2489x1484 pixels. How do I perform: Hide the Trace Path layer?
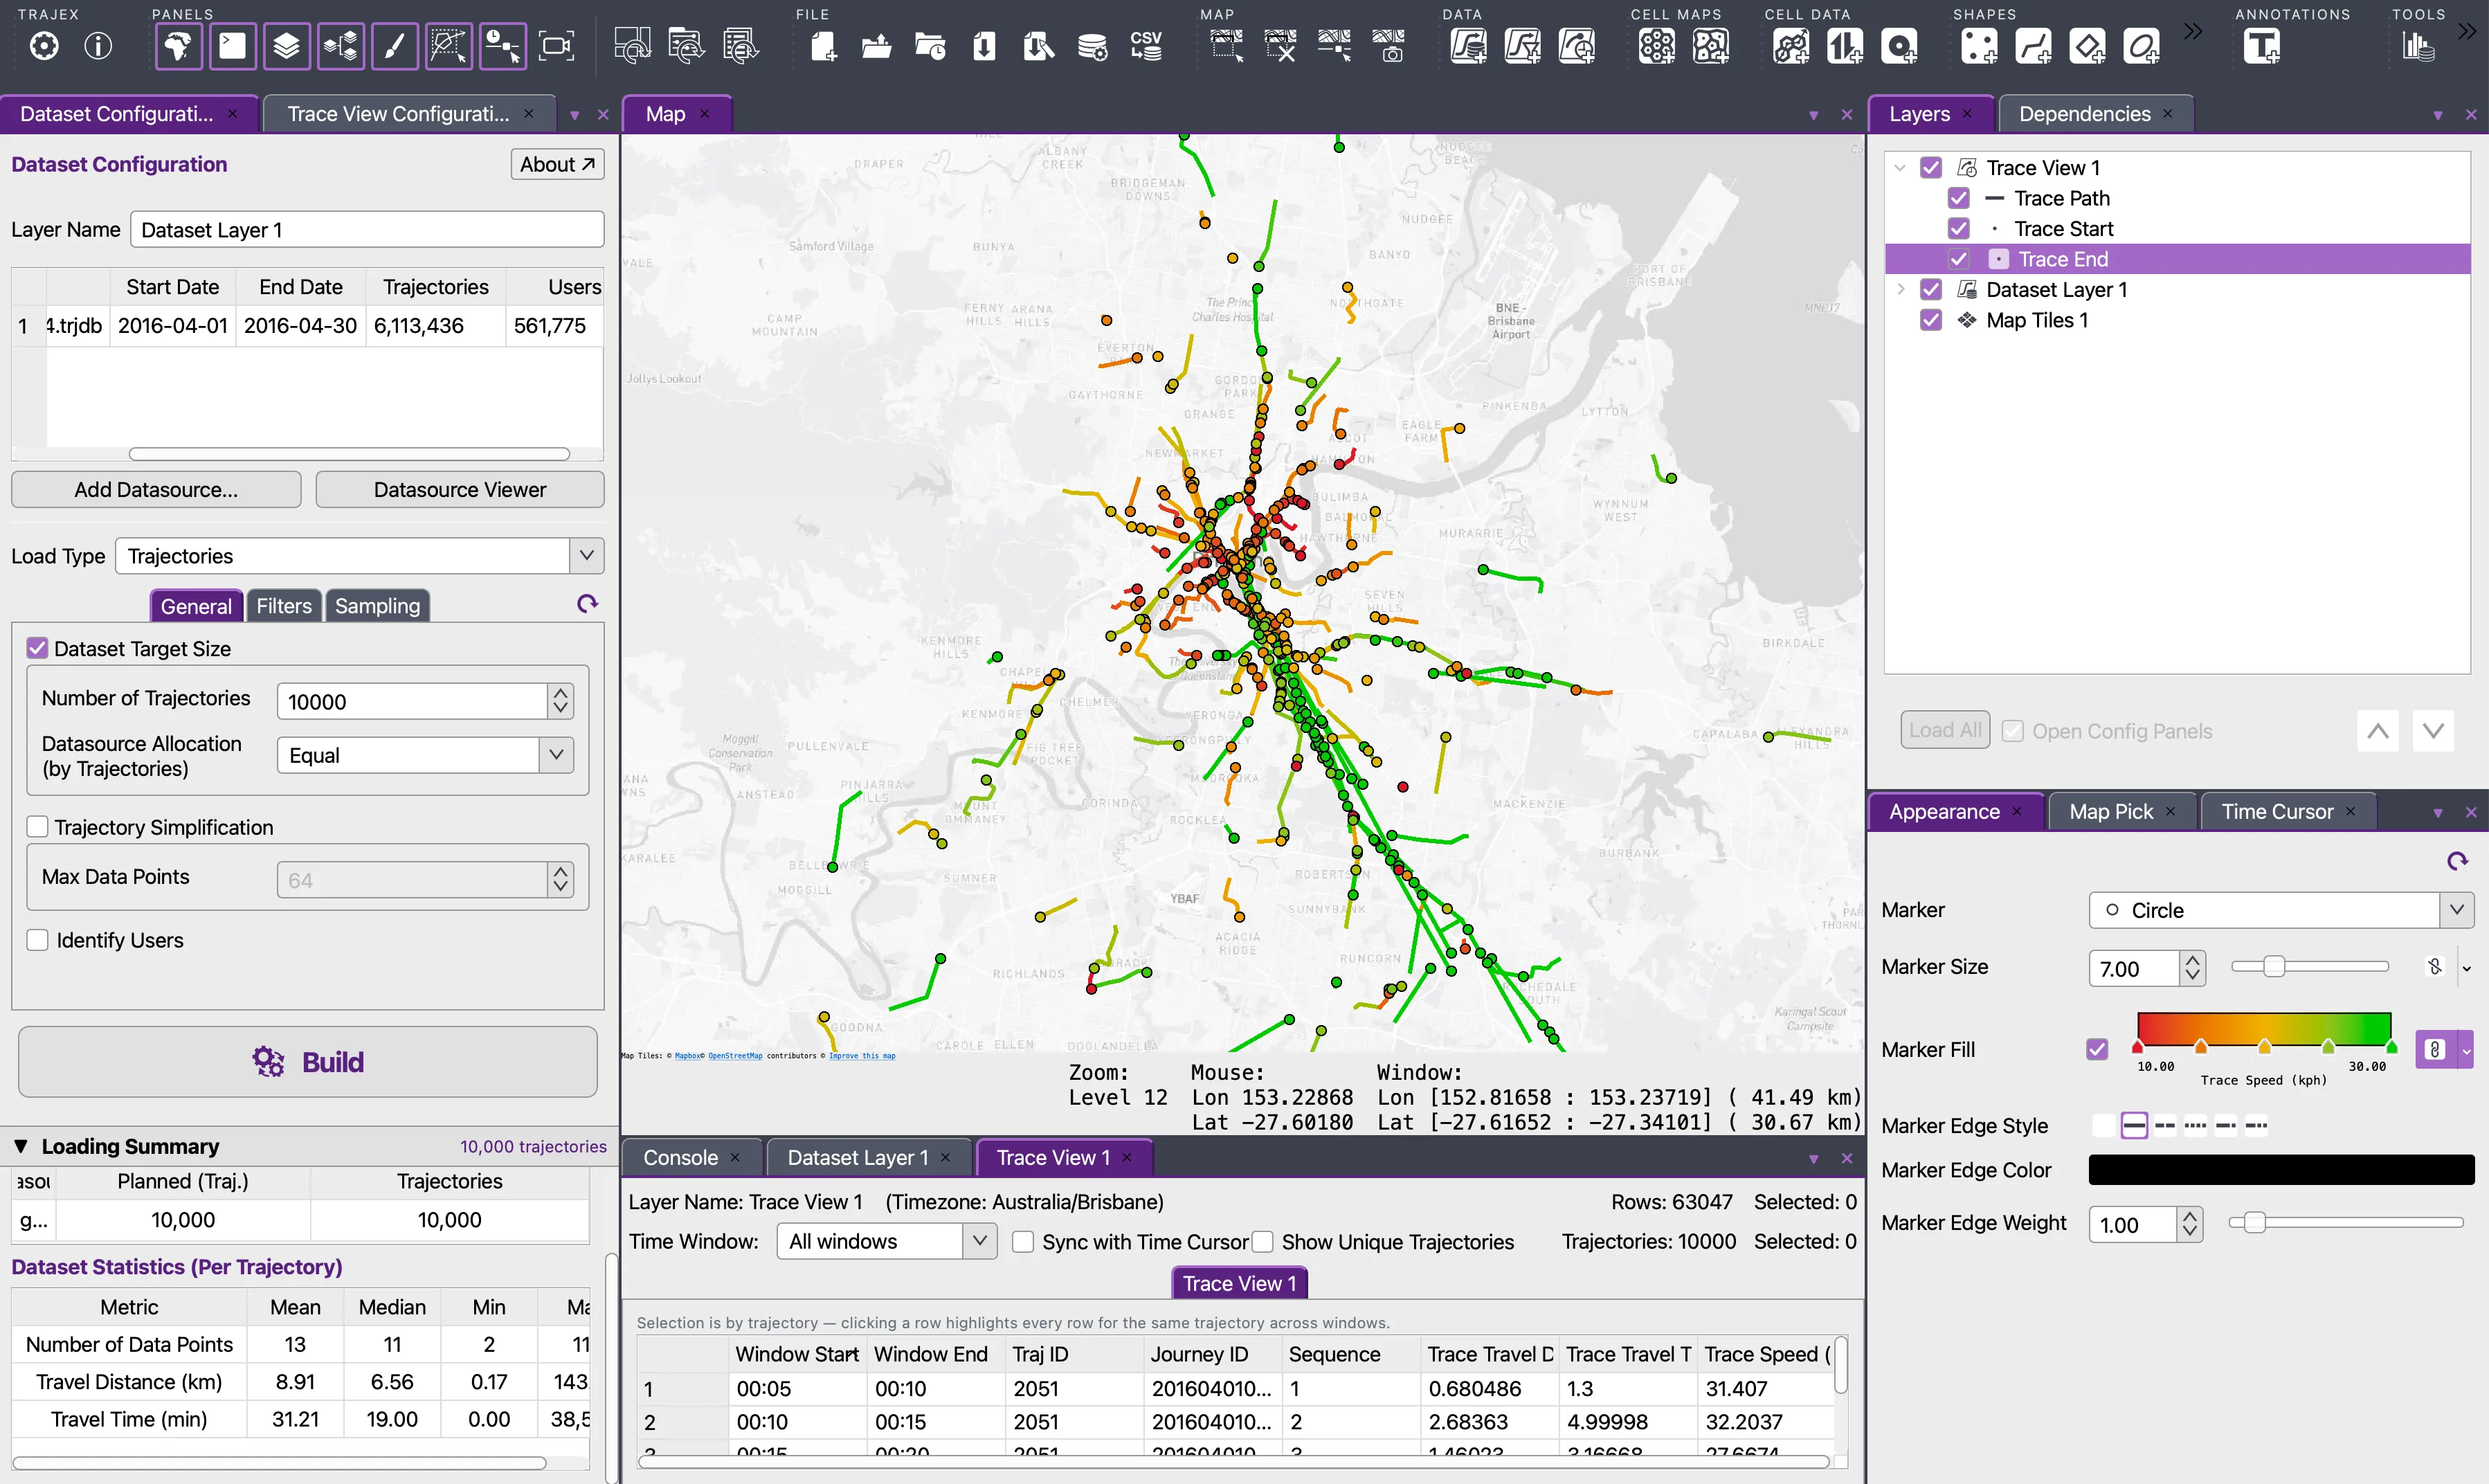point(1958,198)
